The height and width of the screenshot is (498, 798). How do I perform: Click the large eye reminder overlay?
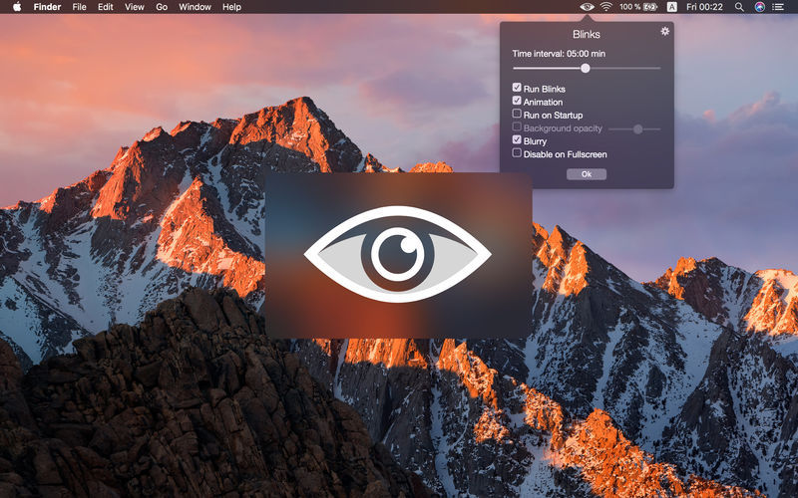(x=398, y=255)
